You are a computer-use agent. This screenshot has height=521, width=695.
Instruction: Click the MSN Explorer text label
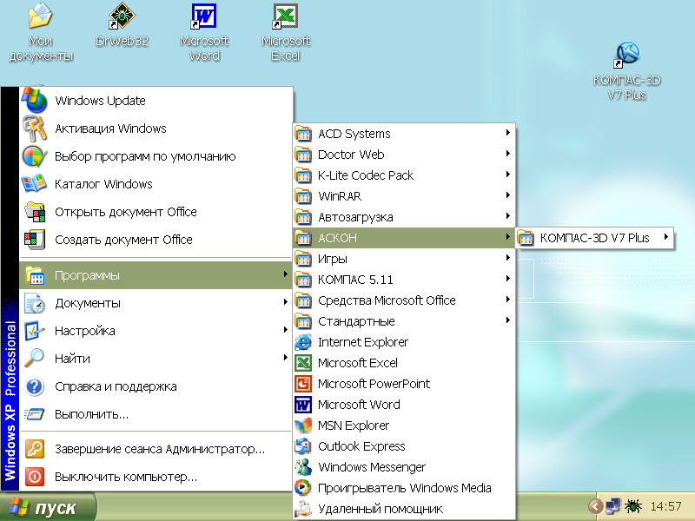354,425
